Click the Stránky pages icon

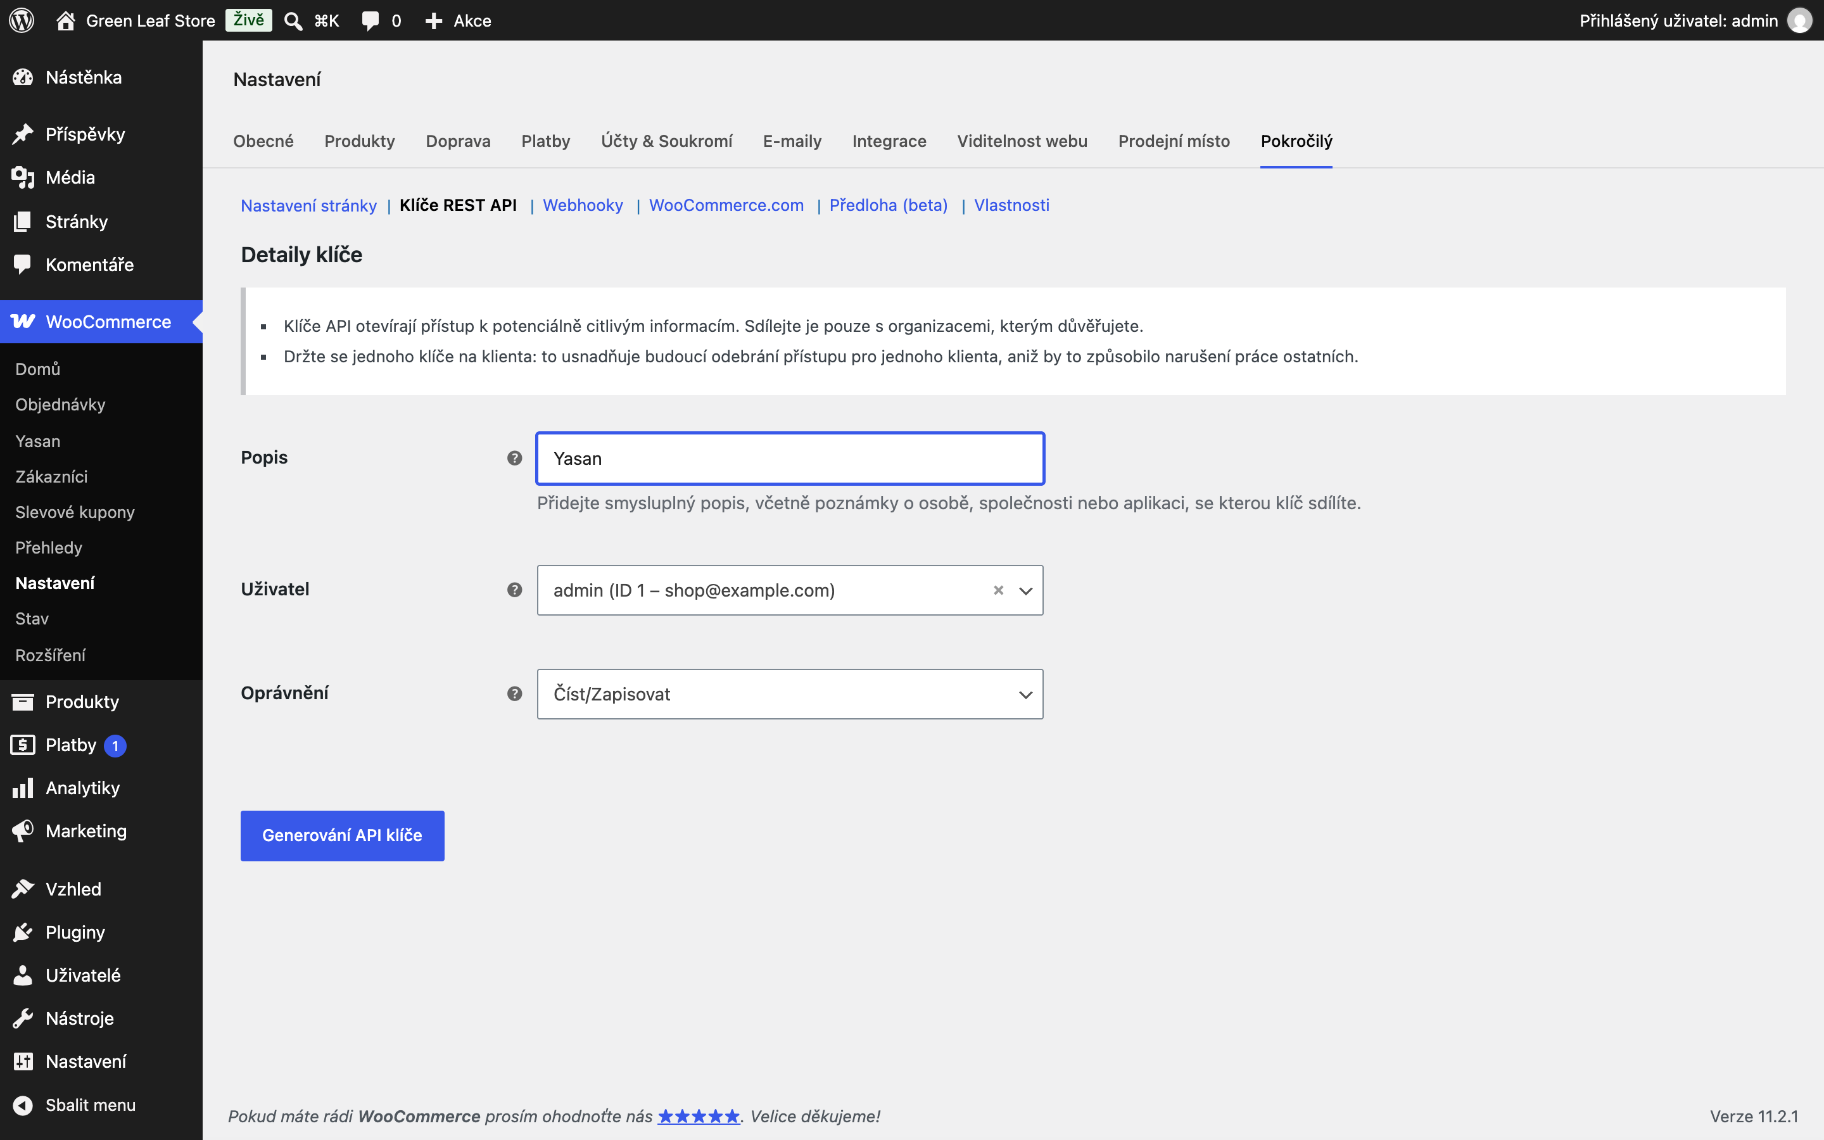tap(23, 221)
